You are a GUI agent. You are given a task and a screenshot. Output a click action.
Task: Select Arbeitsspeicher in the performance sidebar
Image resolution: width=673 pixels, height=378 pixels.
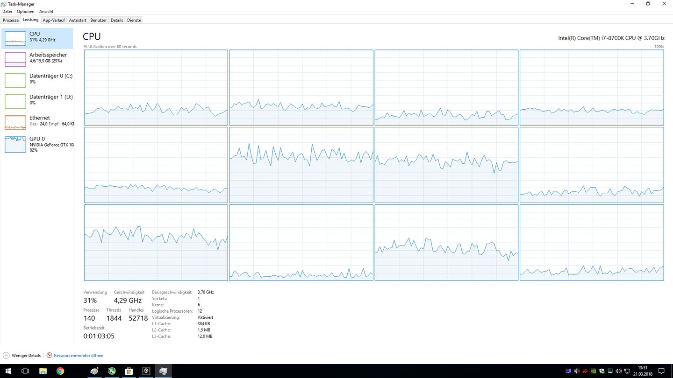37,59
